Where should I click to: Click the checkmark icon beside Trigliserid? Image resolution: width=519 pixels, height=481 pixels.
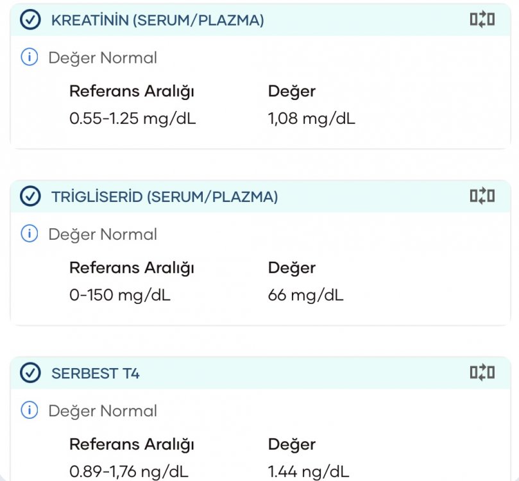30,197
